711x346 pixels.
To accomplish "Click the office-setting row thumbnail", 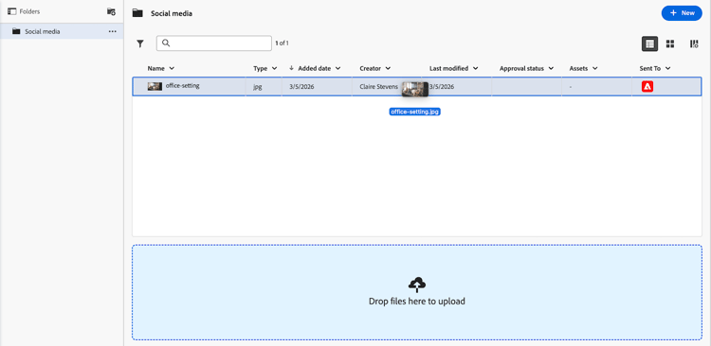I will tap(155, 86).
